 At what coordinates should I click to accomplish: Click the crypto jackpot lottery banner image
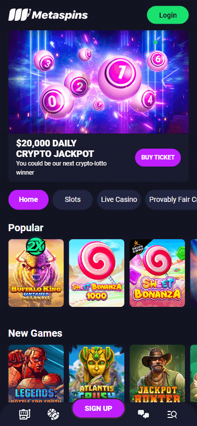[x=98, y=82]
